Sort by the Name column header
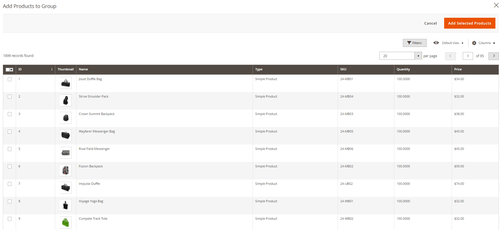Image resolution: width=502 pixels, height=230 pixels. click(x=83, y=69)
